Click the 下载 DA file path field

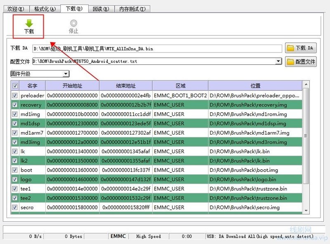[157, 49]
